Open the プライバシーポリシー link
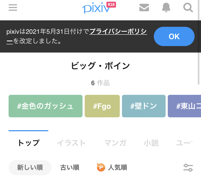 tap(118, 32)
